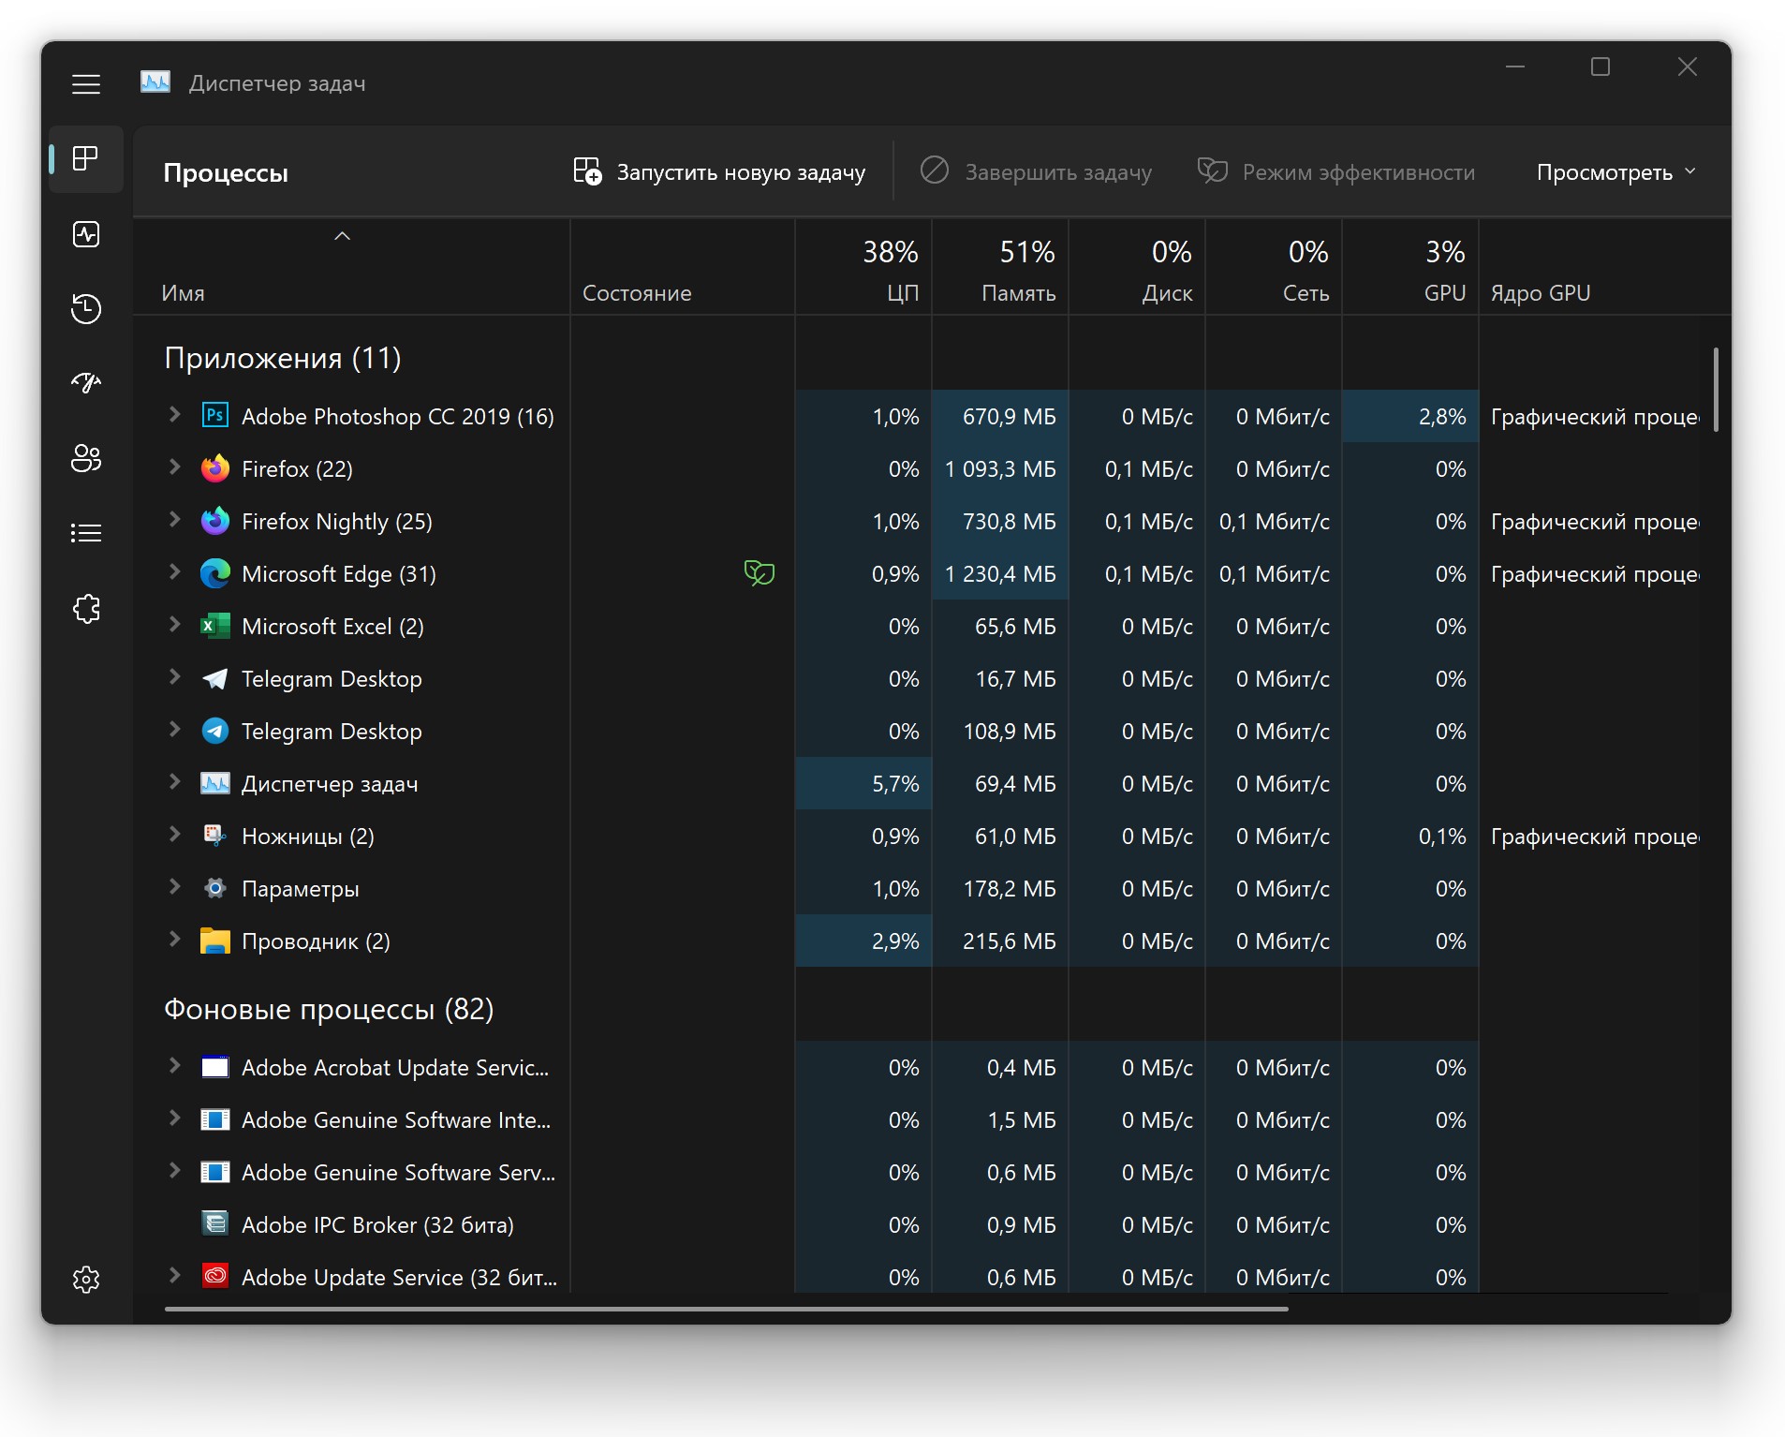Sort by the Диск column header

[1137, 267]
